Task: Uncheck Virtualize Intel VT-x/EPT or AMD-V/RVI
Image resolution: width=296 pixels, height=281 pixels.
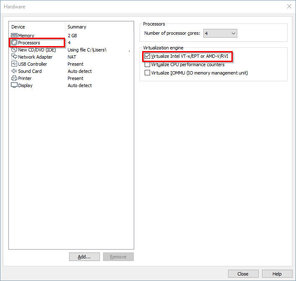Action: click(147, 56)
